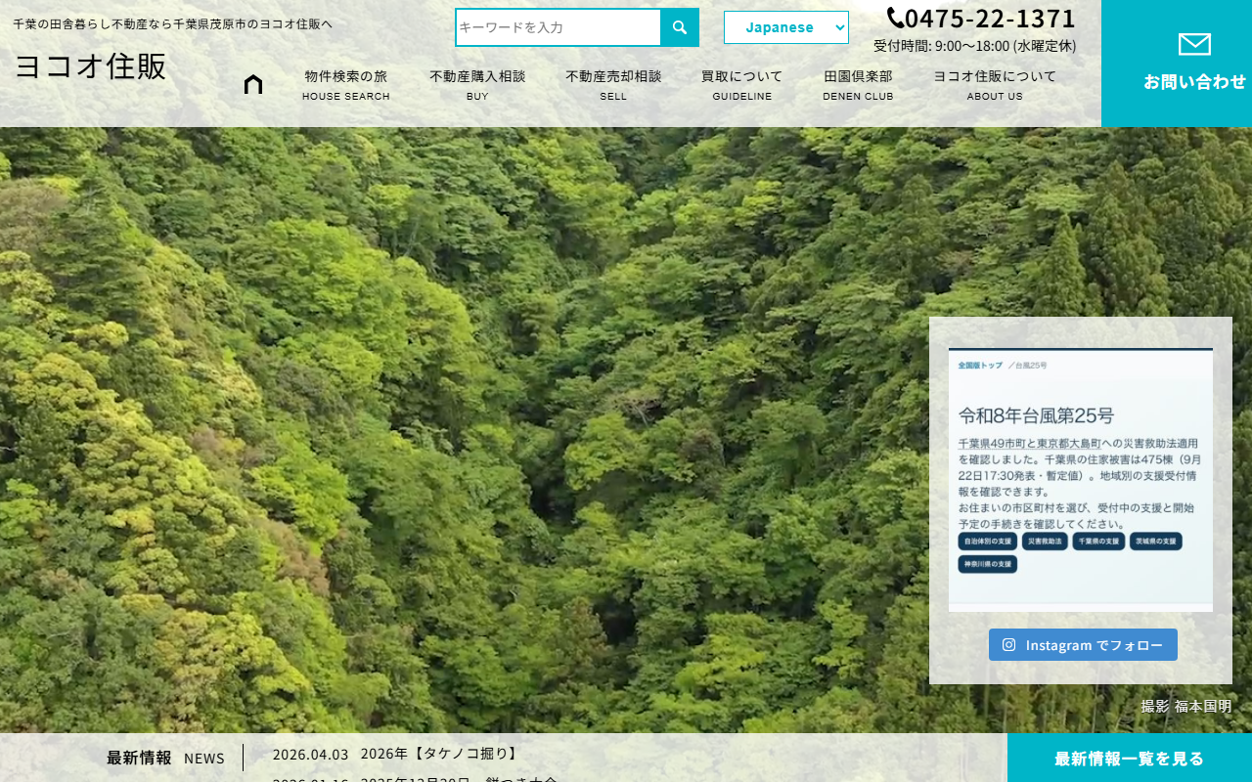This screenshot has width=1252, height=782.
Task: Focus the キーワードを入力 search field
Action: coord(559,27)
